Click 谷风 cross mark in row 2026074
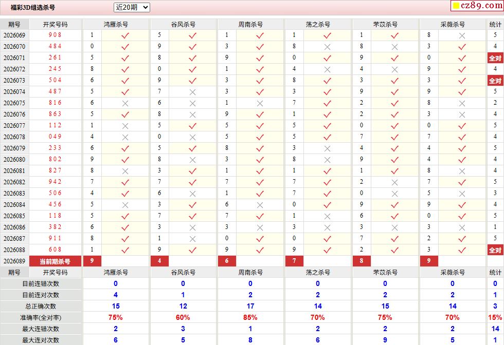Viewport: 504px width, 345px height. [192, 92]
